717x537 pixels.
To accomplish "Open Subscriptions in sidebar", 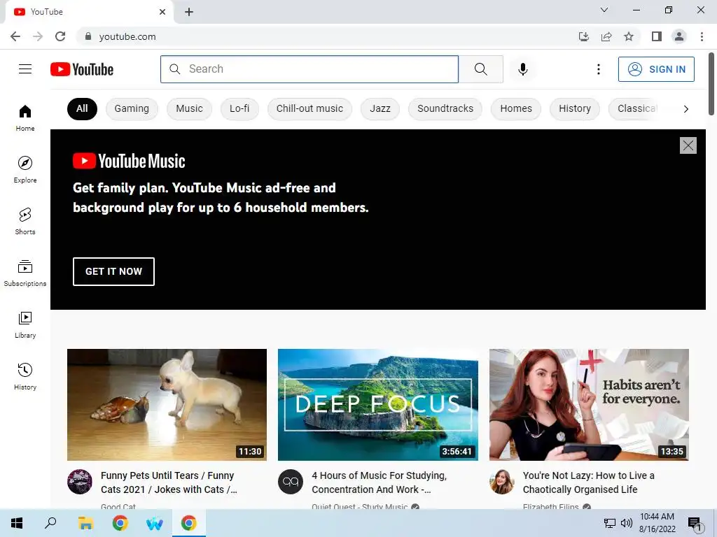I will 25,273.
